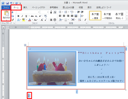Switch to the ホーム tab
The width and height of the screenshot is (128, 99).
16,7
